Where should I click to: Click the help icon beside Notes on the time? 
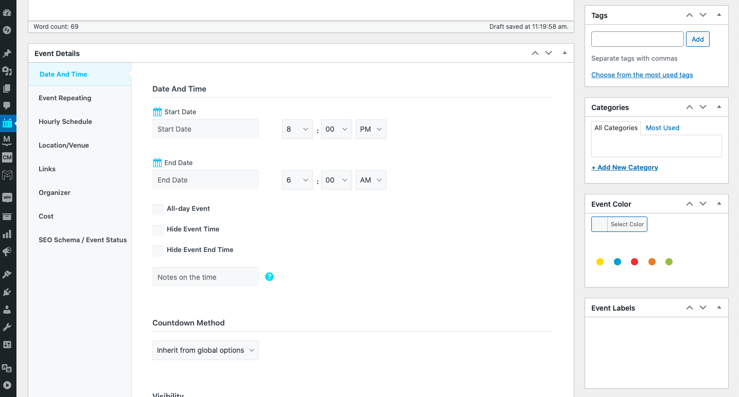point(269,277)
